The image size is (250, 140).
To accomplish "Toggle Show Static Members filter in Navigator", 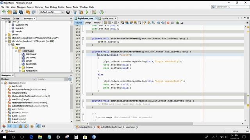I will point(15,126).
